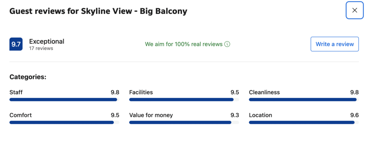Select the Staff category label
This screenshot has width=365, height=142.
(x=16, y=92)
